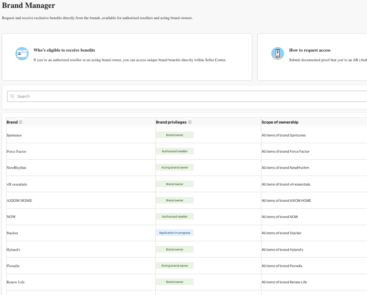Click NewRhythm Acting brand owner badge
This screenshot has width=367, height=295.
[175, 167]
